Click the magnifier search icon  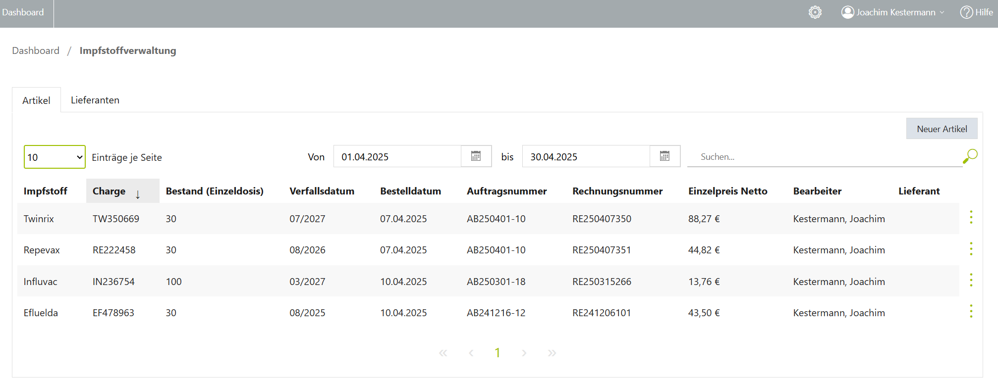(x=970, y=156)
